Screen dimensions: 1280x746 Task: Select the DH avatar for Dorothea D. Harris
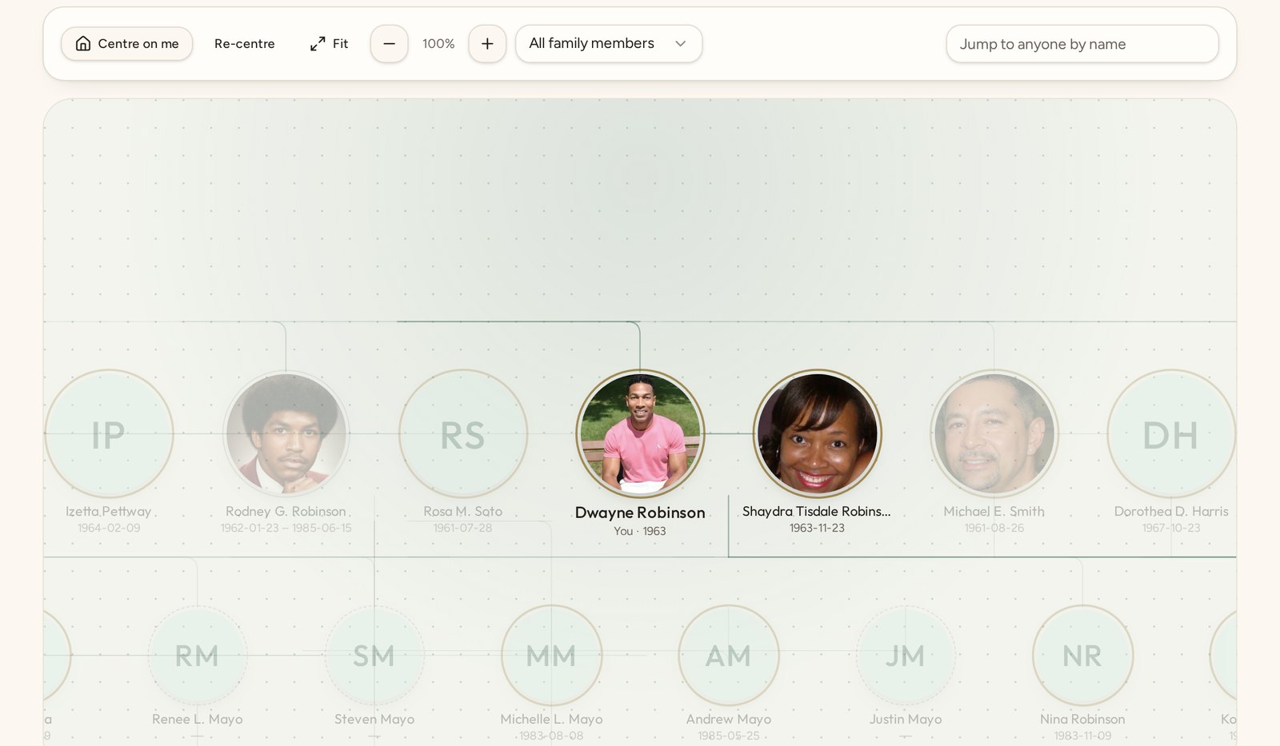click(1171, 433)
